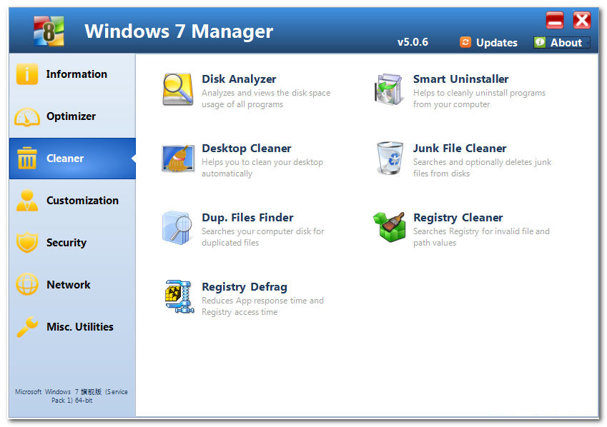Click the green About info icon

tap(540, 41)
